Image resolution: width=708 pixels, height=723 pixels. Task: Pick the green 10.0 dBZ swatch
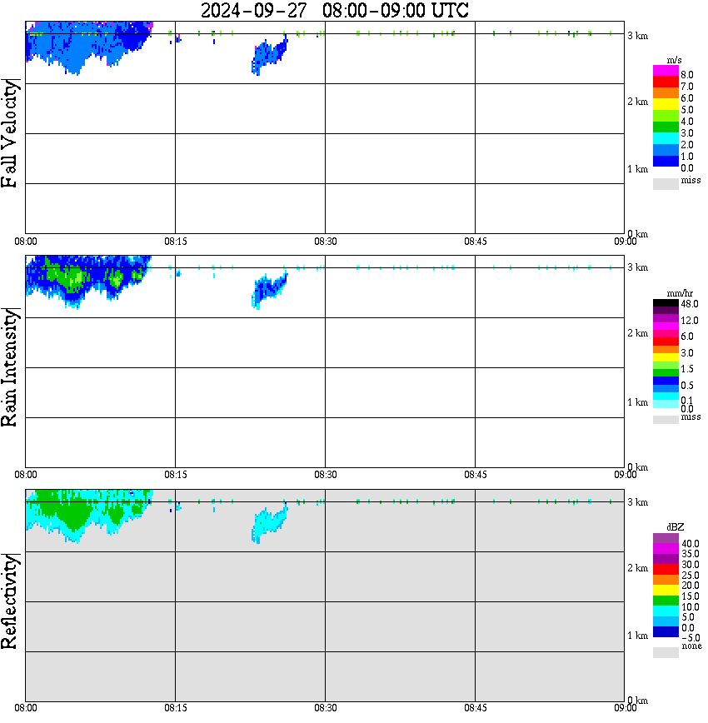pos(666,601)
